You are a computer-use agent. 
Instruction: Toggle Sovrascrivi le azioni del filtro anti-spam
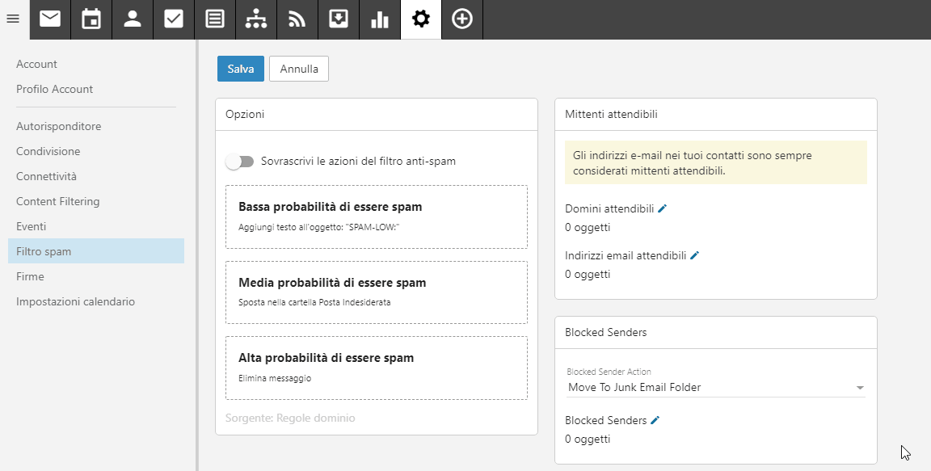(240, 162)
